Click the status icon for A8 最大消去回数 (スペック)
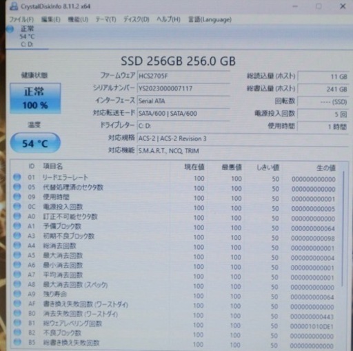This screenshot has height=351, width=353. [17, 284]
